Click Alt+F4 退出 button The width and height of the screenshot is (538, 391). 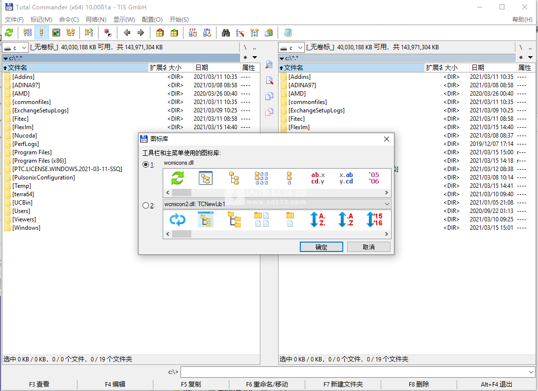[x=496, y=384]
